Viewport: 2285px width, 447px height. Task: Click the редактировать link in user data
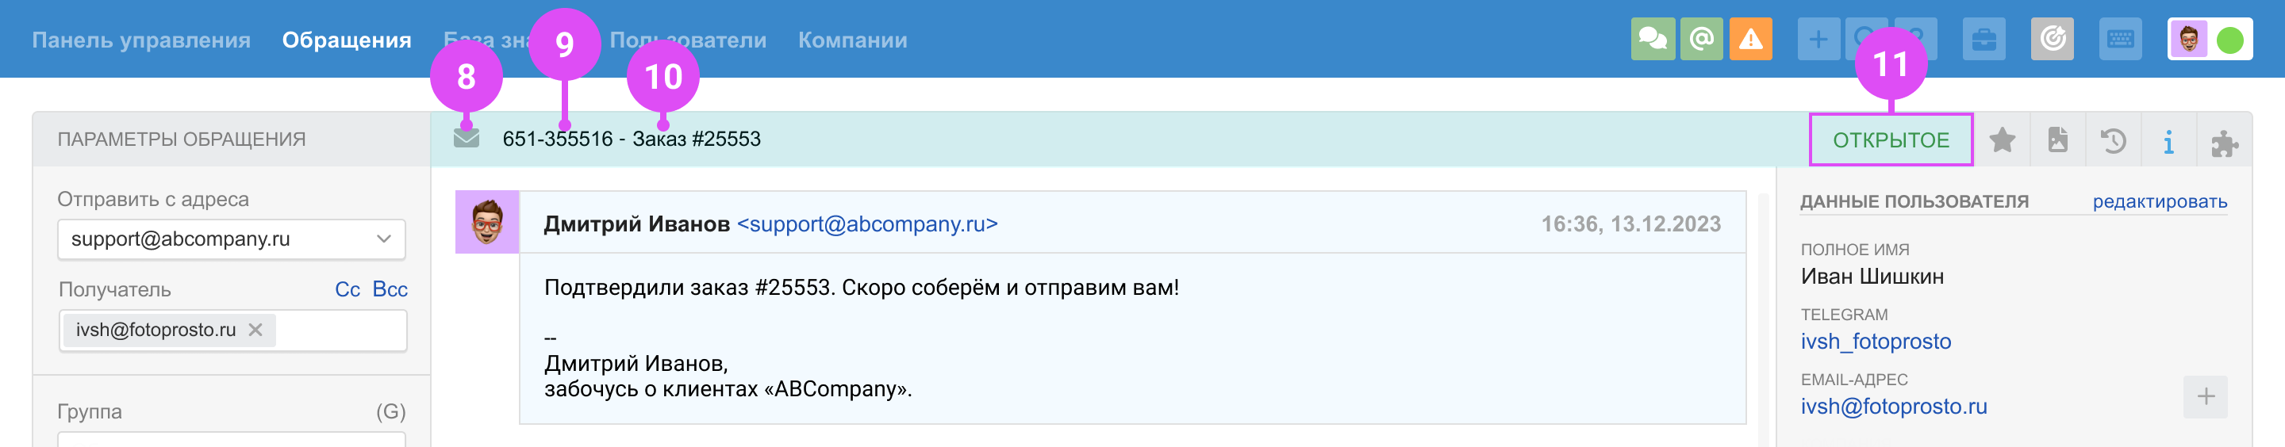[2159, 201]
